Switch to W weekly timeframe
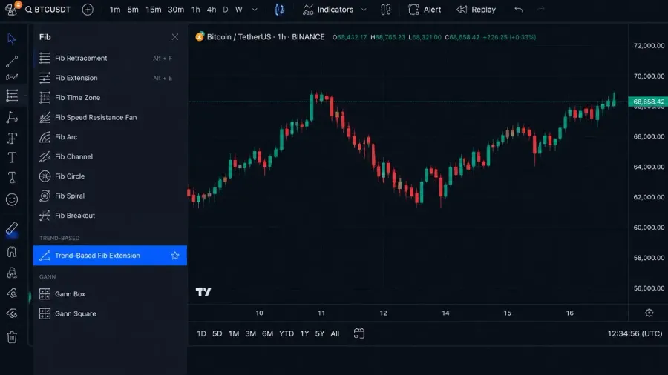The image size is (668, 375). (x=239, y=10)
